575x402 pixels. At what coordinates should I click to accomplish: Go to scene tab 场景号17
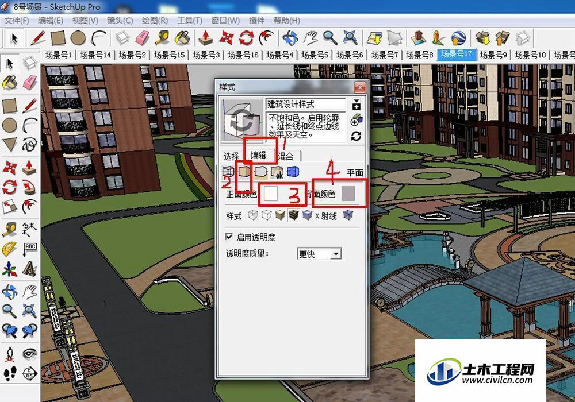pyautogui.click(x=457, y=54)
